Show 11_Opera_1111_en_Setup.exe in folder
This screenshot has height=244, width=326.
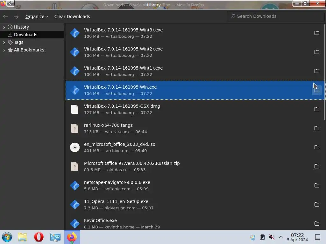point(317,205)
